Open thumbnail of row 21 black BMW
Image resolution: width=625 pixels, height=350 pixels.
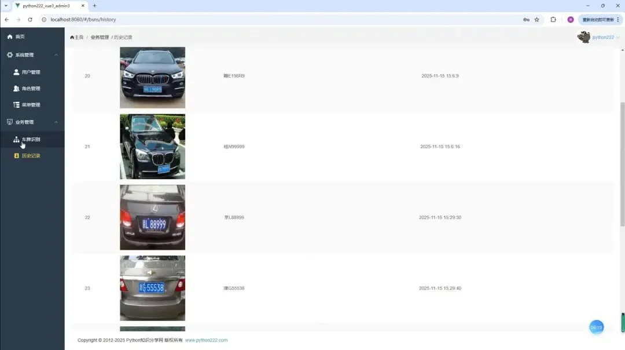pos(153,147)
